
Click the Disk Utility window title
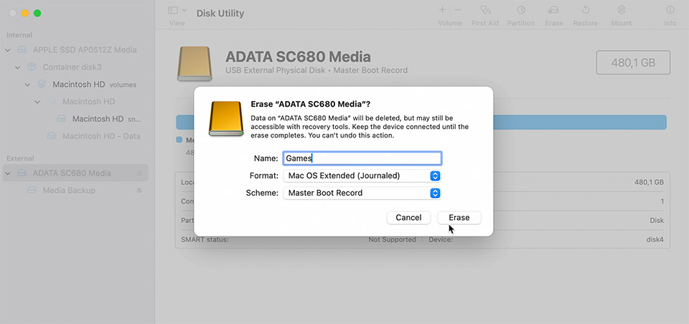point(220,13)
